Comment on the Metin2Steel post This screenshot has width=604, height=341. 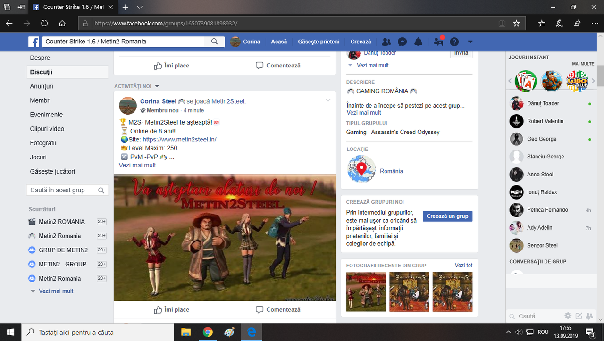(x=278, y=309)
